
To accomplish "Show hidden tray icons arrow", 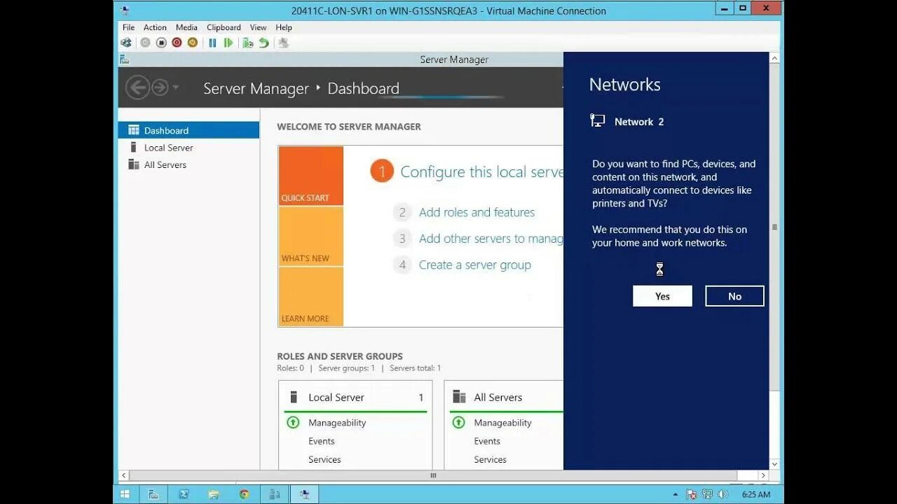I will [x=675, y=494].
